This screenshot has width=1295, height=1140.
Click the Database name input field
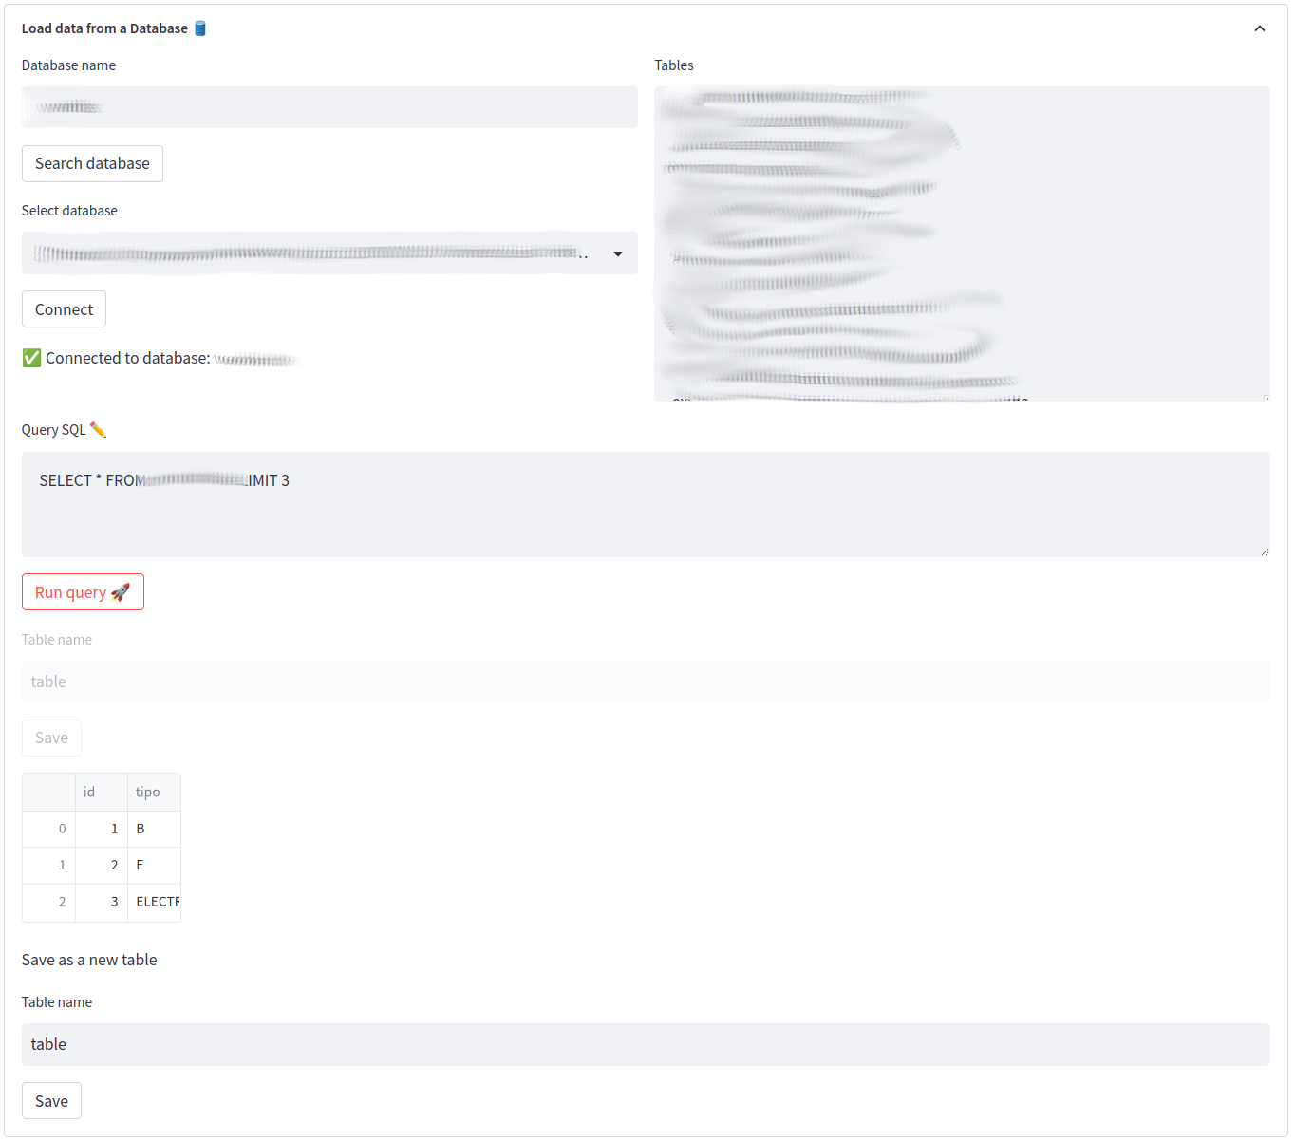(x=329, y=106)
